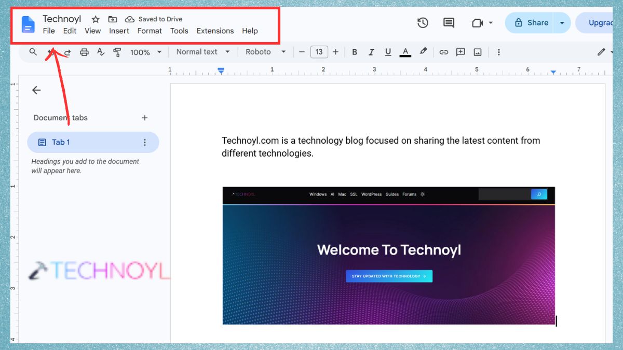Click the Document tabs heading
623x350 pixels.
click(61, 118)
